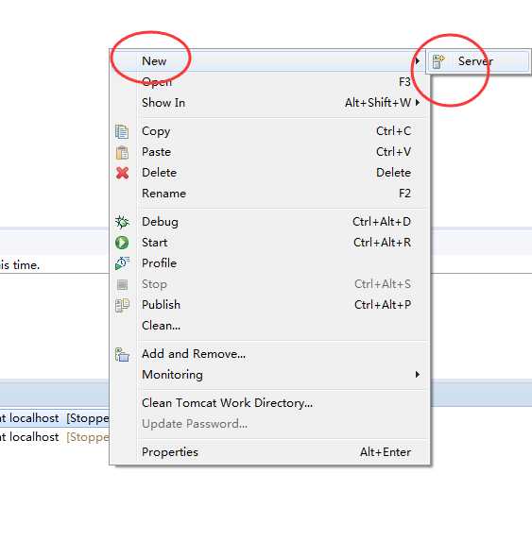Expand the Show In submenu arrow
Viewport: 532px width, 541px height.
pyautogui.click(x=418, y=103)
